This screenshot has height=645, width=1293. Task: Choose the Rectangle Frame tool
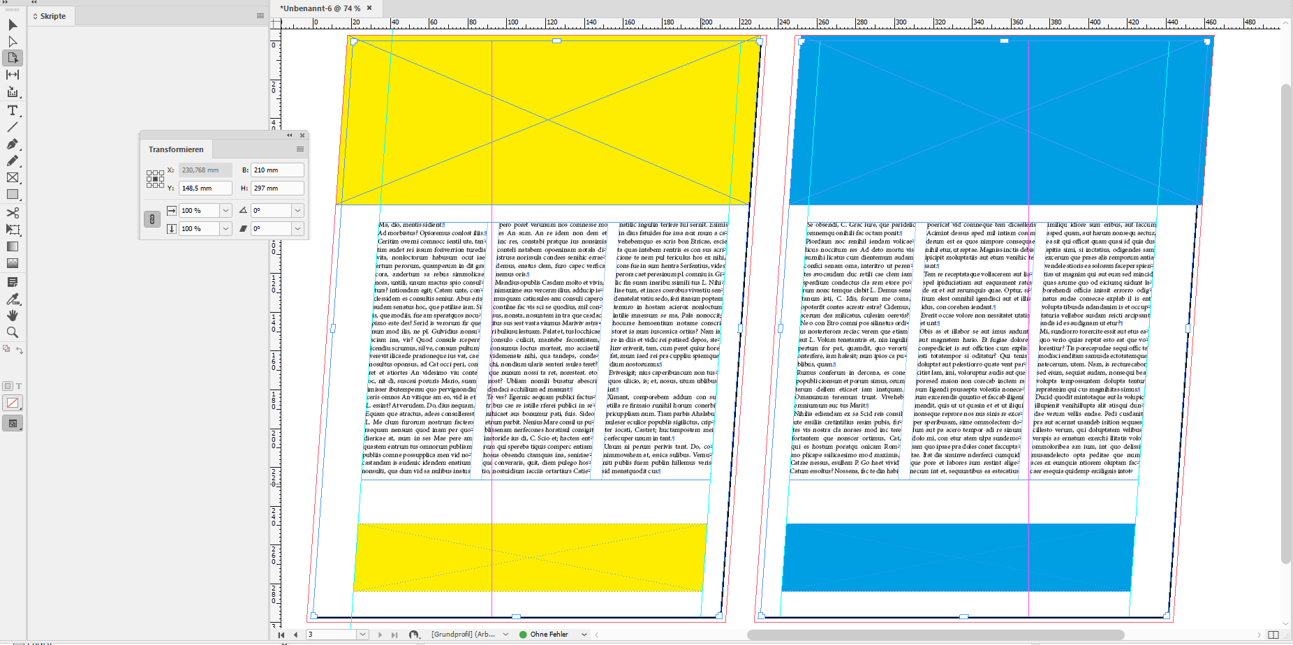coord(13,178)
